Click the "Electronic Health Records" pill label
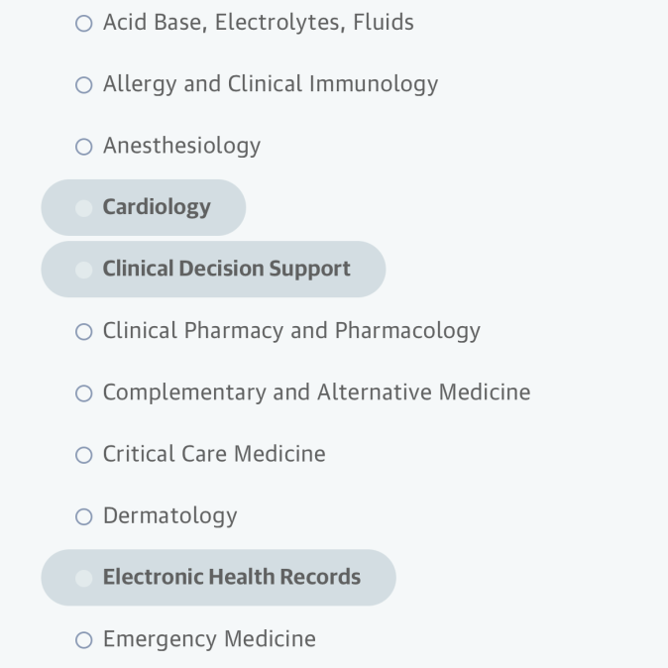Screen dimensions: 668x668 click(231, 577)
